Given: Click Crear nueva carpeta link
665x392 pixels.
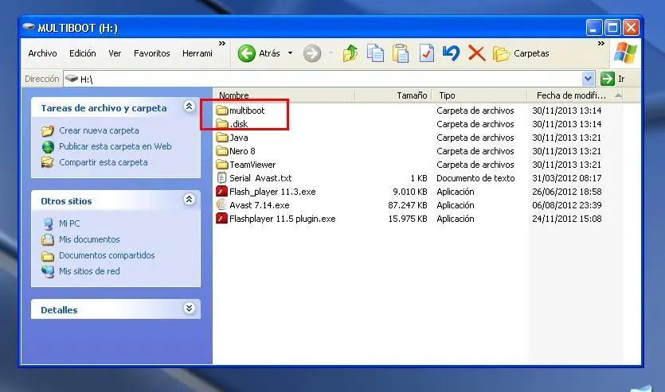Looking at the screenshot, I should 99,130.
